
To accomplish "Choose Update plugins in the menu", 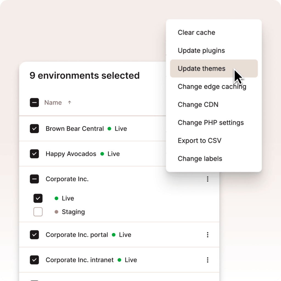I will [x=201, y=50].
